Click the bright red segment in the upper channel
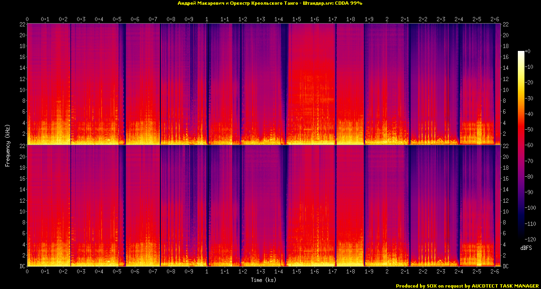 tap(311, 71)
